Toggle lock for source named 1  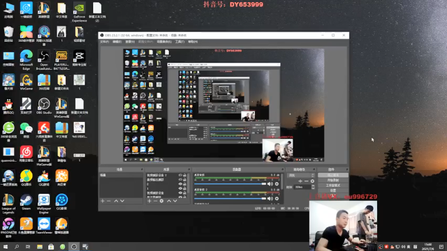pos(184,188)
